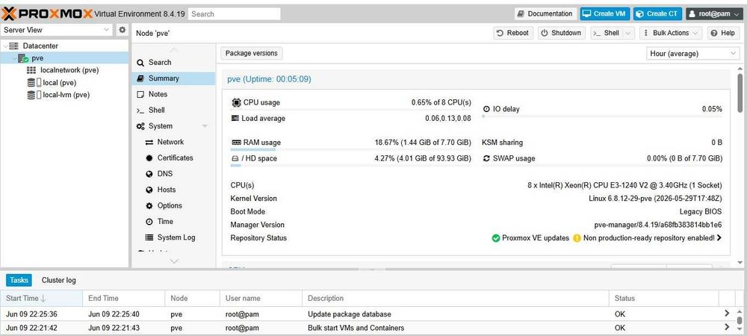Open the System Log menu item
This screenshot has height=336, width=747.
(x=173, y=237)
